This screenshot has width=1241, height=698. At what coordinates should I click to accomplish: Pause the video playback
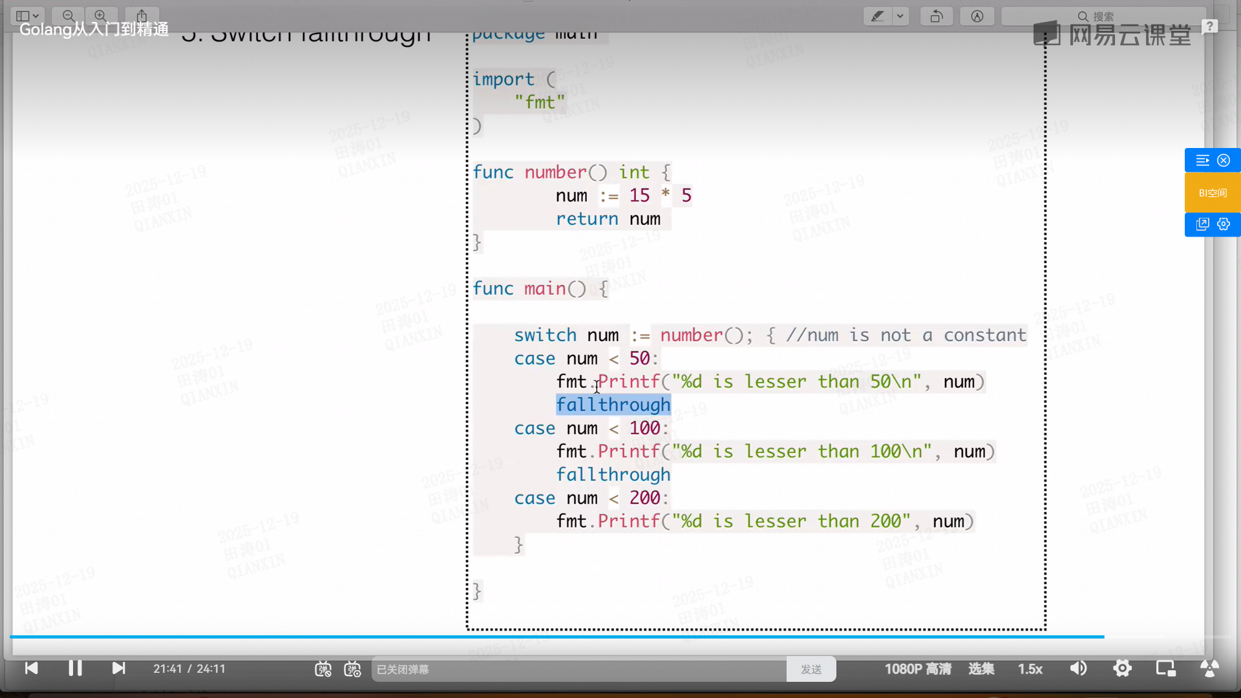(75, 668)
